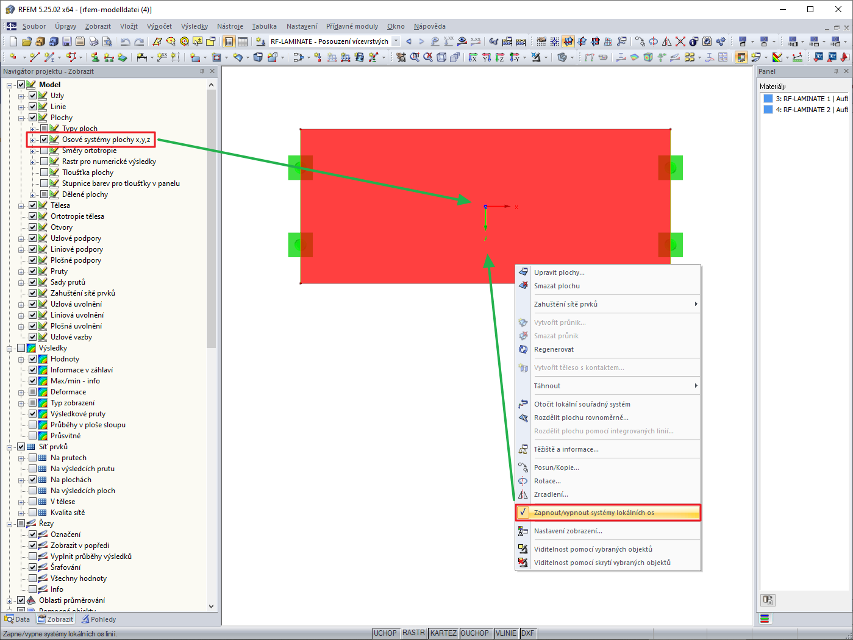Viewport: 853px width, 640px height.
Task: Undo the last action
Action: (125, 41)
